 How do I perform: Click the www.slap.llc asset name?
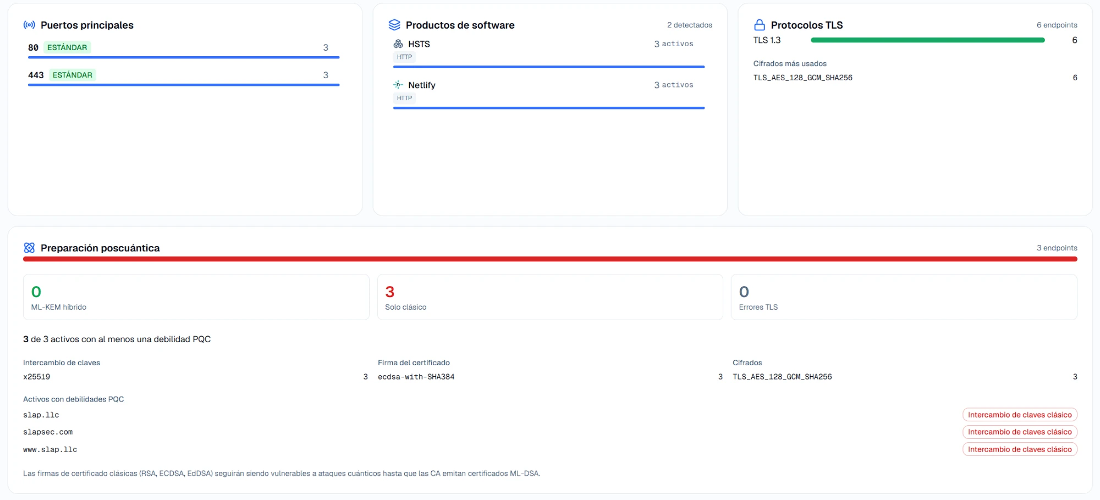[x=50, y=450]
